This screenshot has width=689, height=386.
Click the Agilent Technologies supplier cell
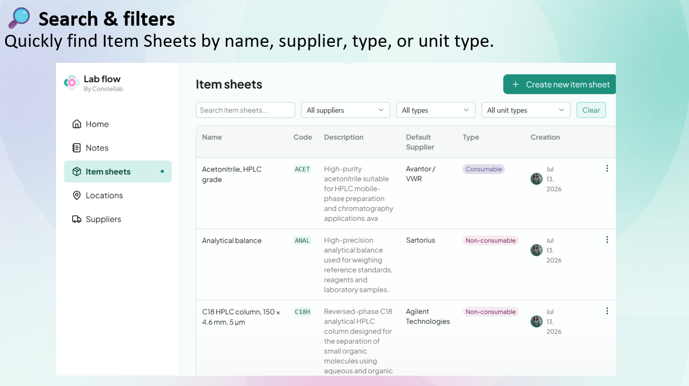[x=428, y=317]
